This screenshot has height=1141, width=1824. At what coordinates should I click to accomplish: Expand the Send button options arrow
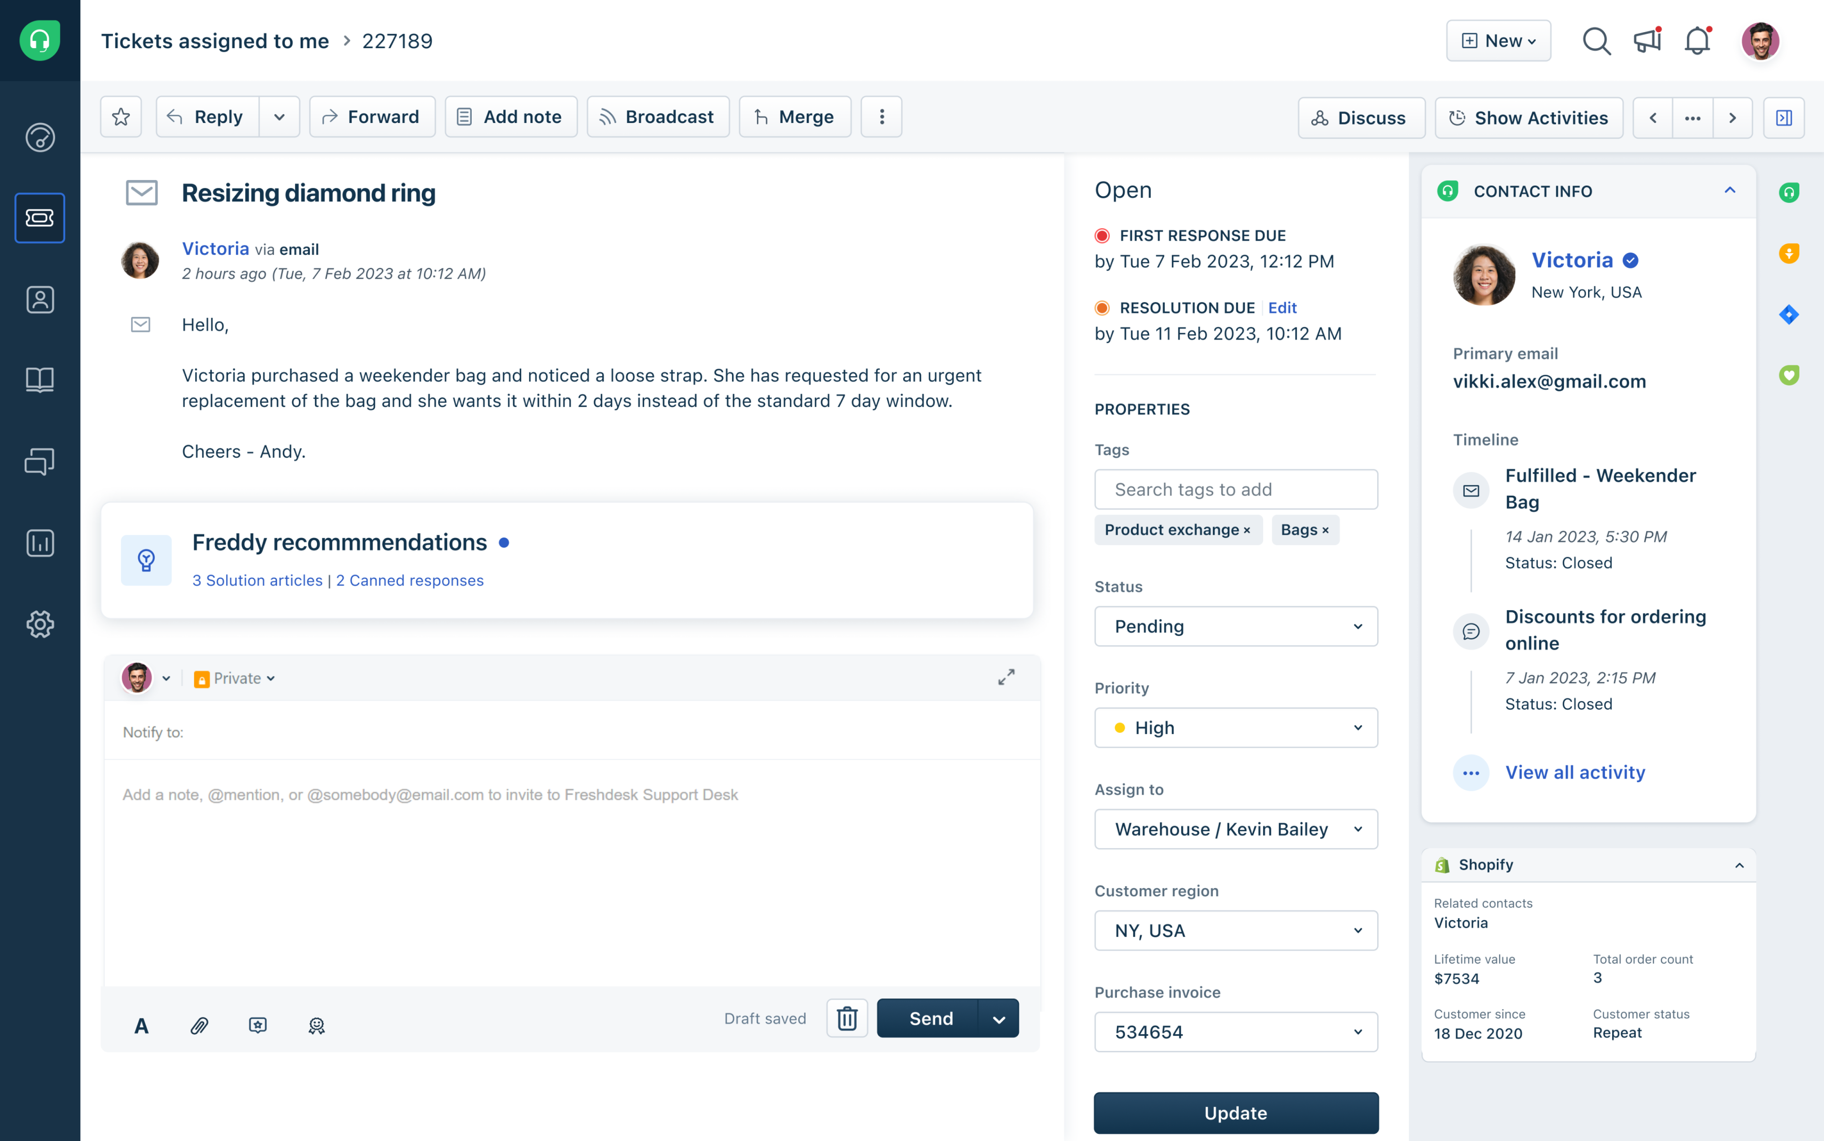999,1018
